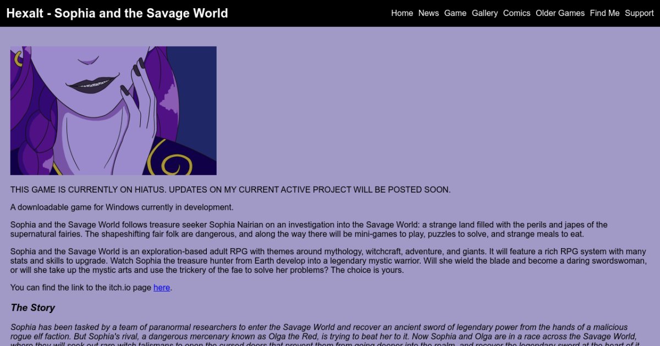Navigate to the Comics page

click(x=516, y=13)
